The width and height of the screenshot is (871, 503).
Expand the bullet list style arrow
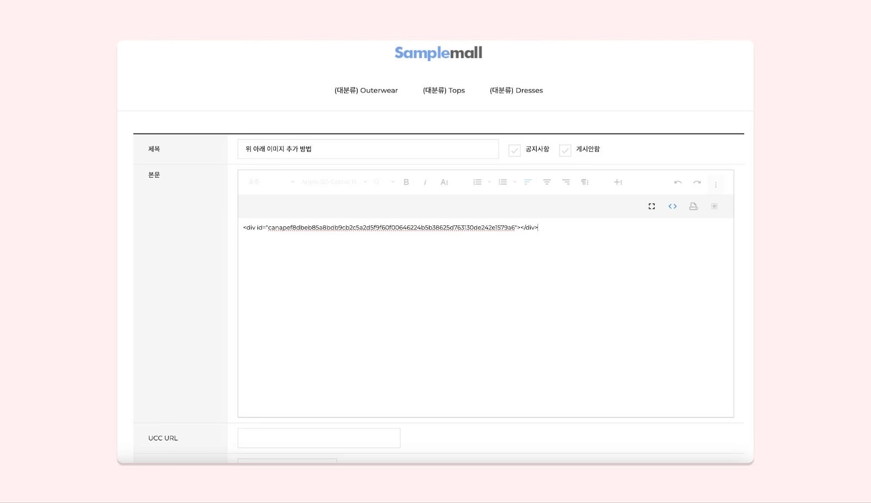(x=514, y=182)
